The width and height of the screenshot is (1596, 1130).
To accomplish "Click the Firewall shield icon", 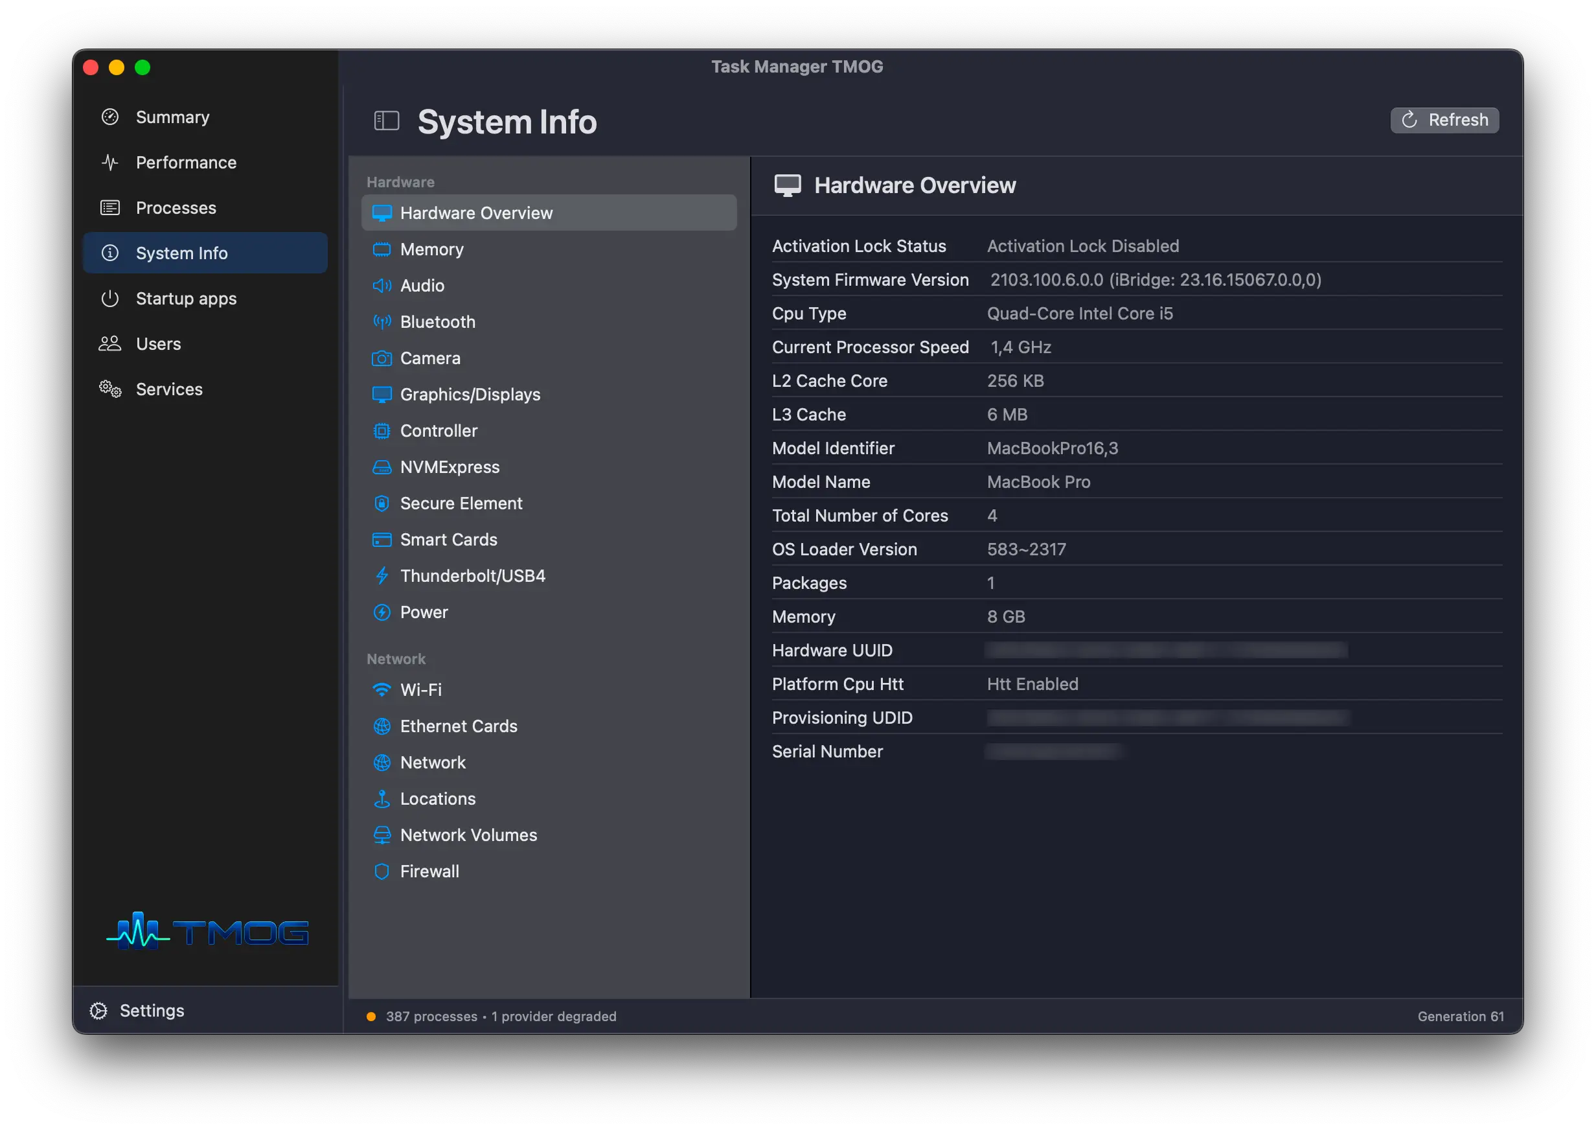I will 382,871.
